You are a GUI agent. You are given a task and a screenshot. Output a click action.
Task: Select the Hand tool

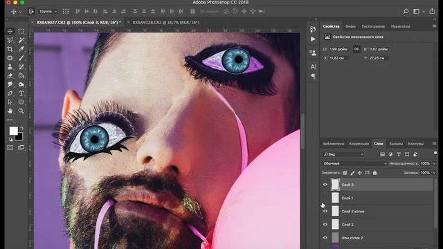[x=10, y=111]
